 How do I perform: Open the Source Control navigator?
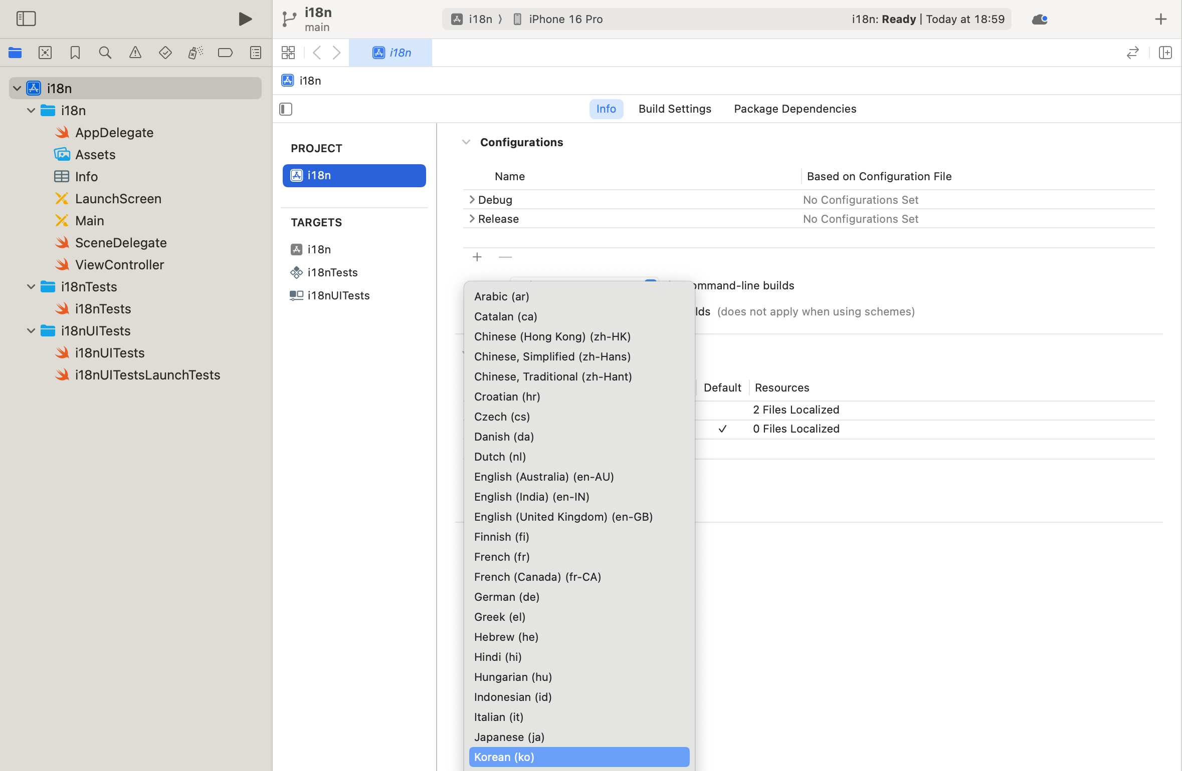(x=45, y=53)
